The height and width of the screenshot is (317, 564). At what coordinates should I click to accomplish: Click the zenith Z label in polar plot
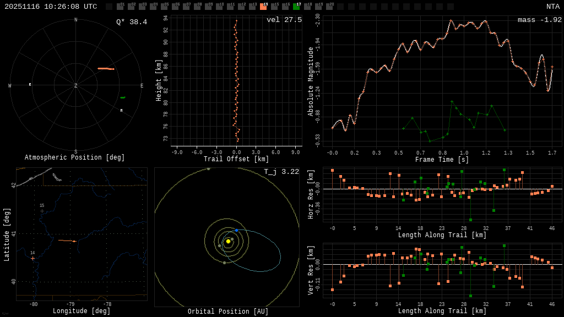tap(76, 86)
